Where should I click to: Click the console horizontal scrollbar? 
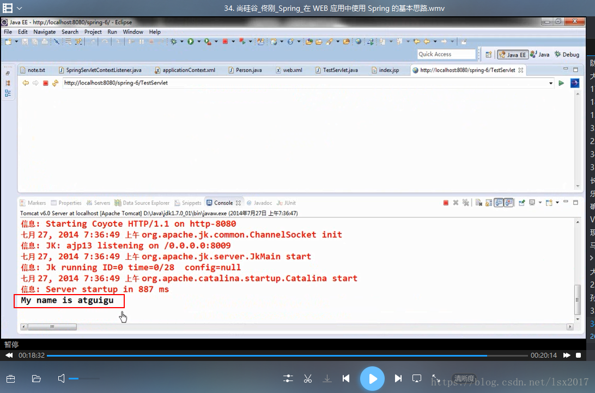click(x=297, y=327)
